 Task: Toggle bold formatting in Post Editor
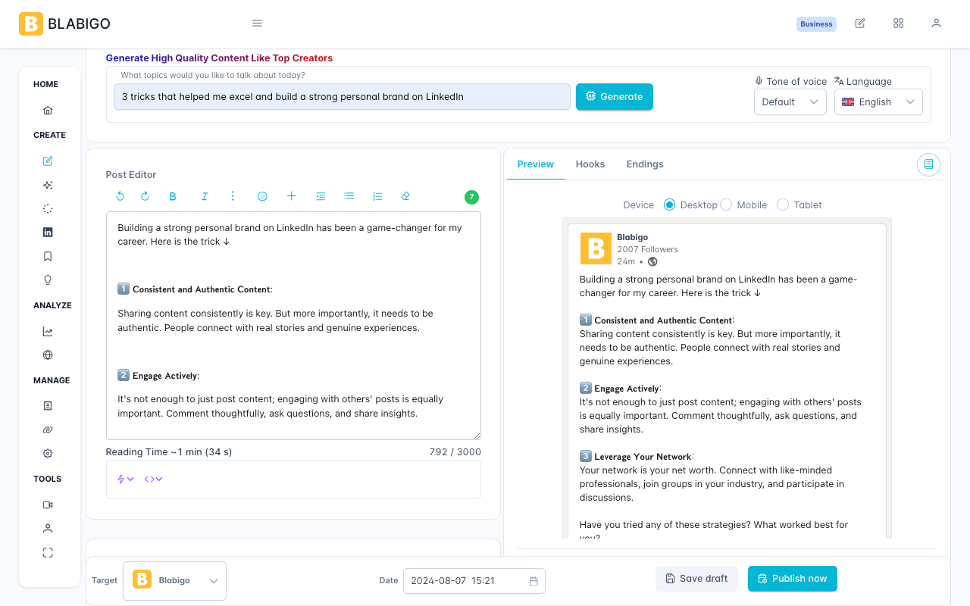click(x=173, y=196)
